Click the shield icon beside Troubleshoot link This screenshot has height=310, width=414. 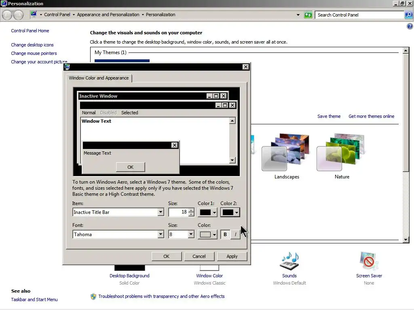click(x=93, y=297)
